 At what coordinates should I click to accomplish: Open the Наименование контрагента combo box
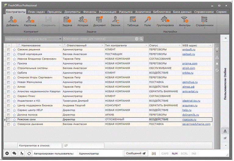tap(33, 39)
